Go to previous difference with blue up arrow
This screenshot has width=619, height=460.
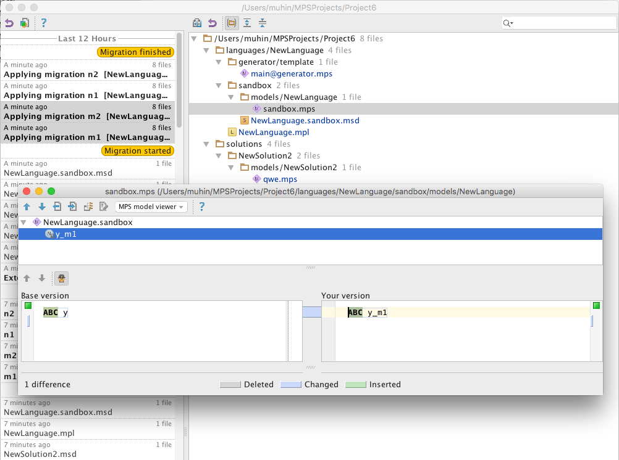[27, 207]
